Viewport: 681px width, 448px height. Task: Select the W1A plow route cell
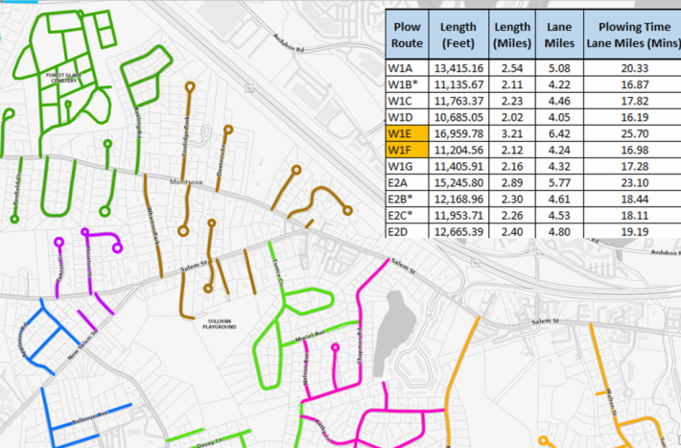(407, 68)
